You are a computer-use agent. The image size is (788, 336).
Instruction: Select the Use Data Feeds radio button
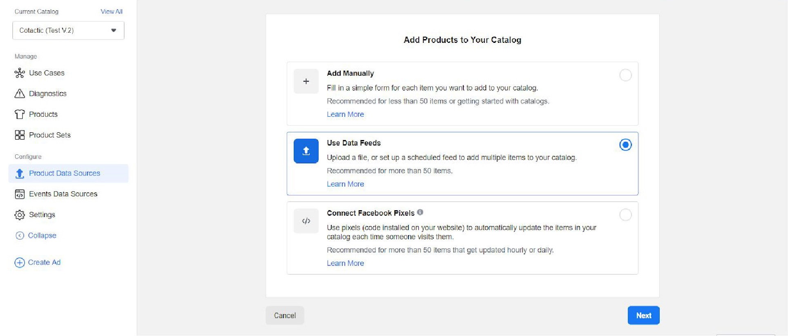[625, 145]
